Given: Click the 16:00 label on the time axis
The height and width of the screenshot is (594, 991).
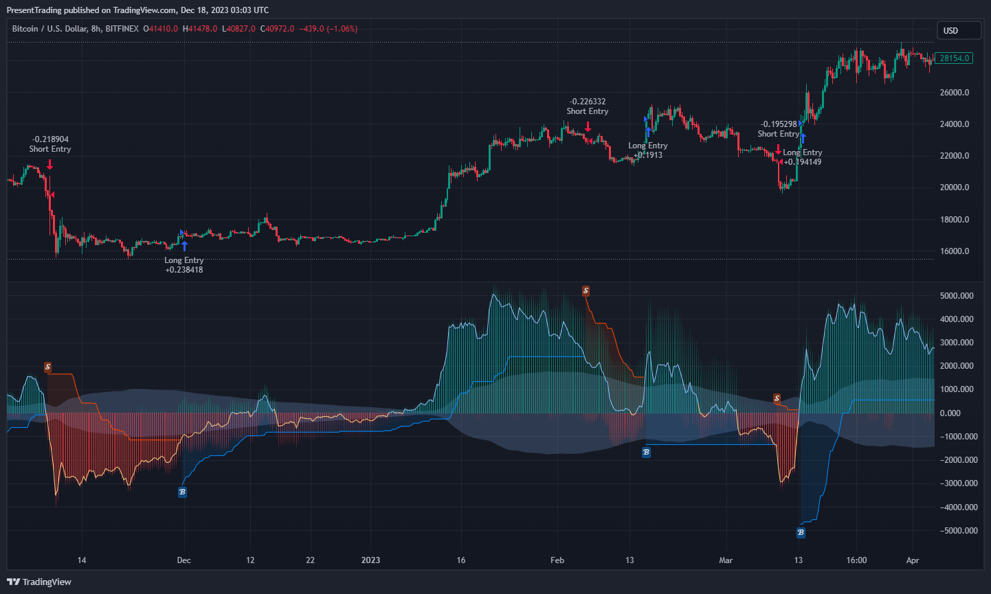Looking at the screenshot, I should (856, 560).
